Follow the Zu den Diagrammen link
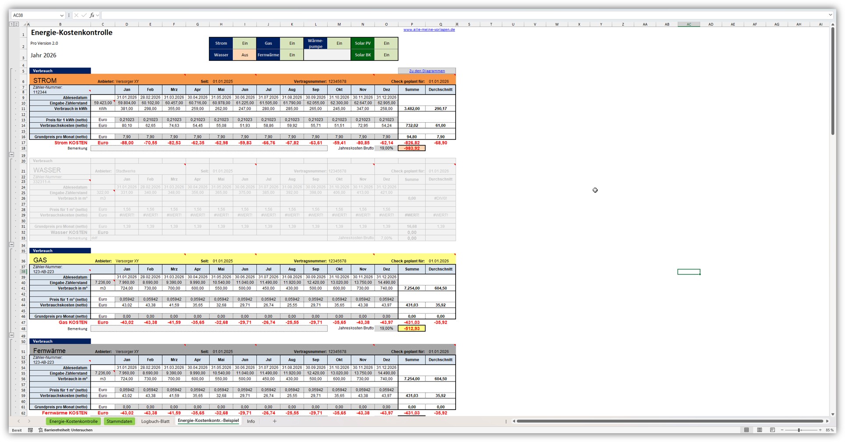This screenshot has width=845, height=442. 427,71
